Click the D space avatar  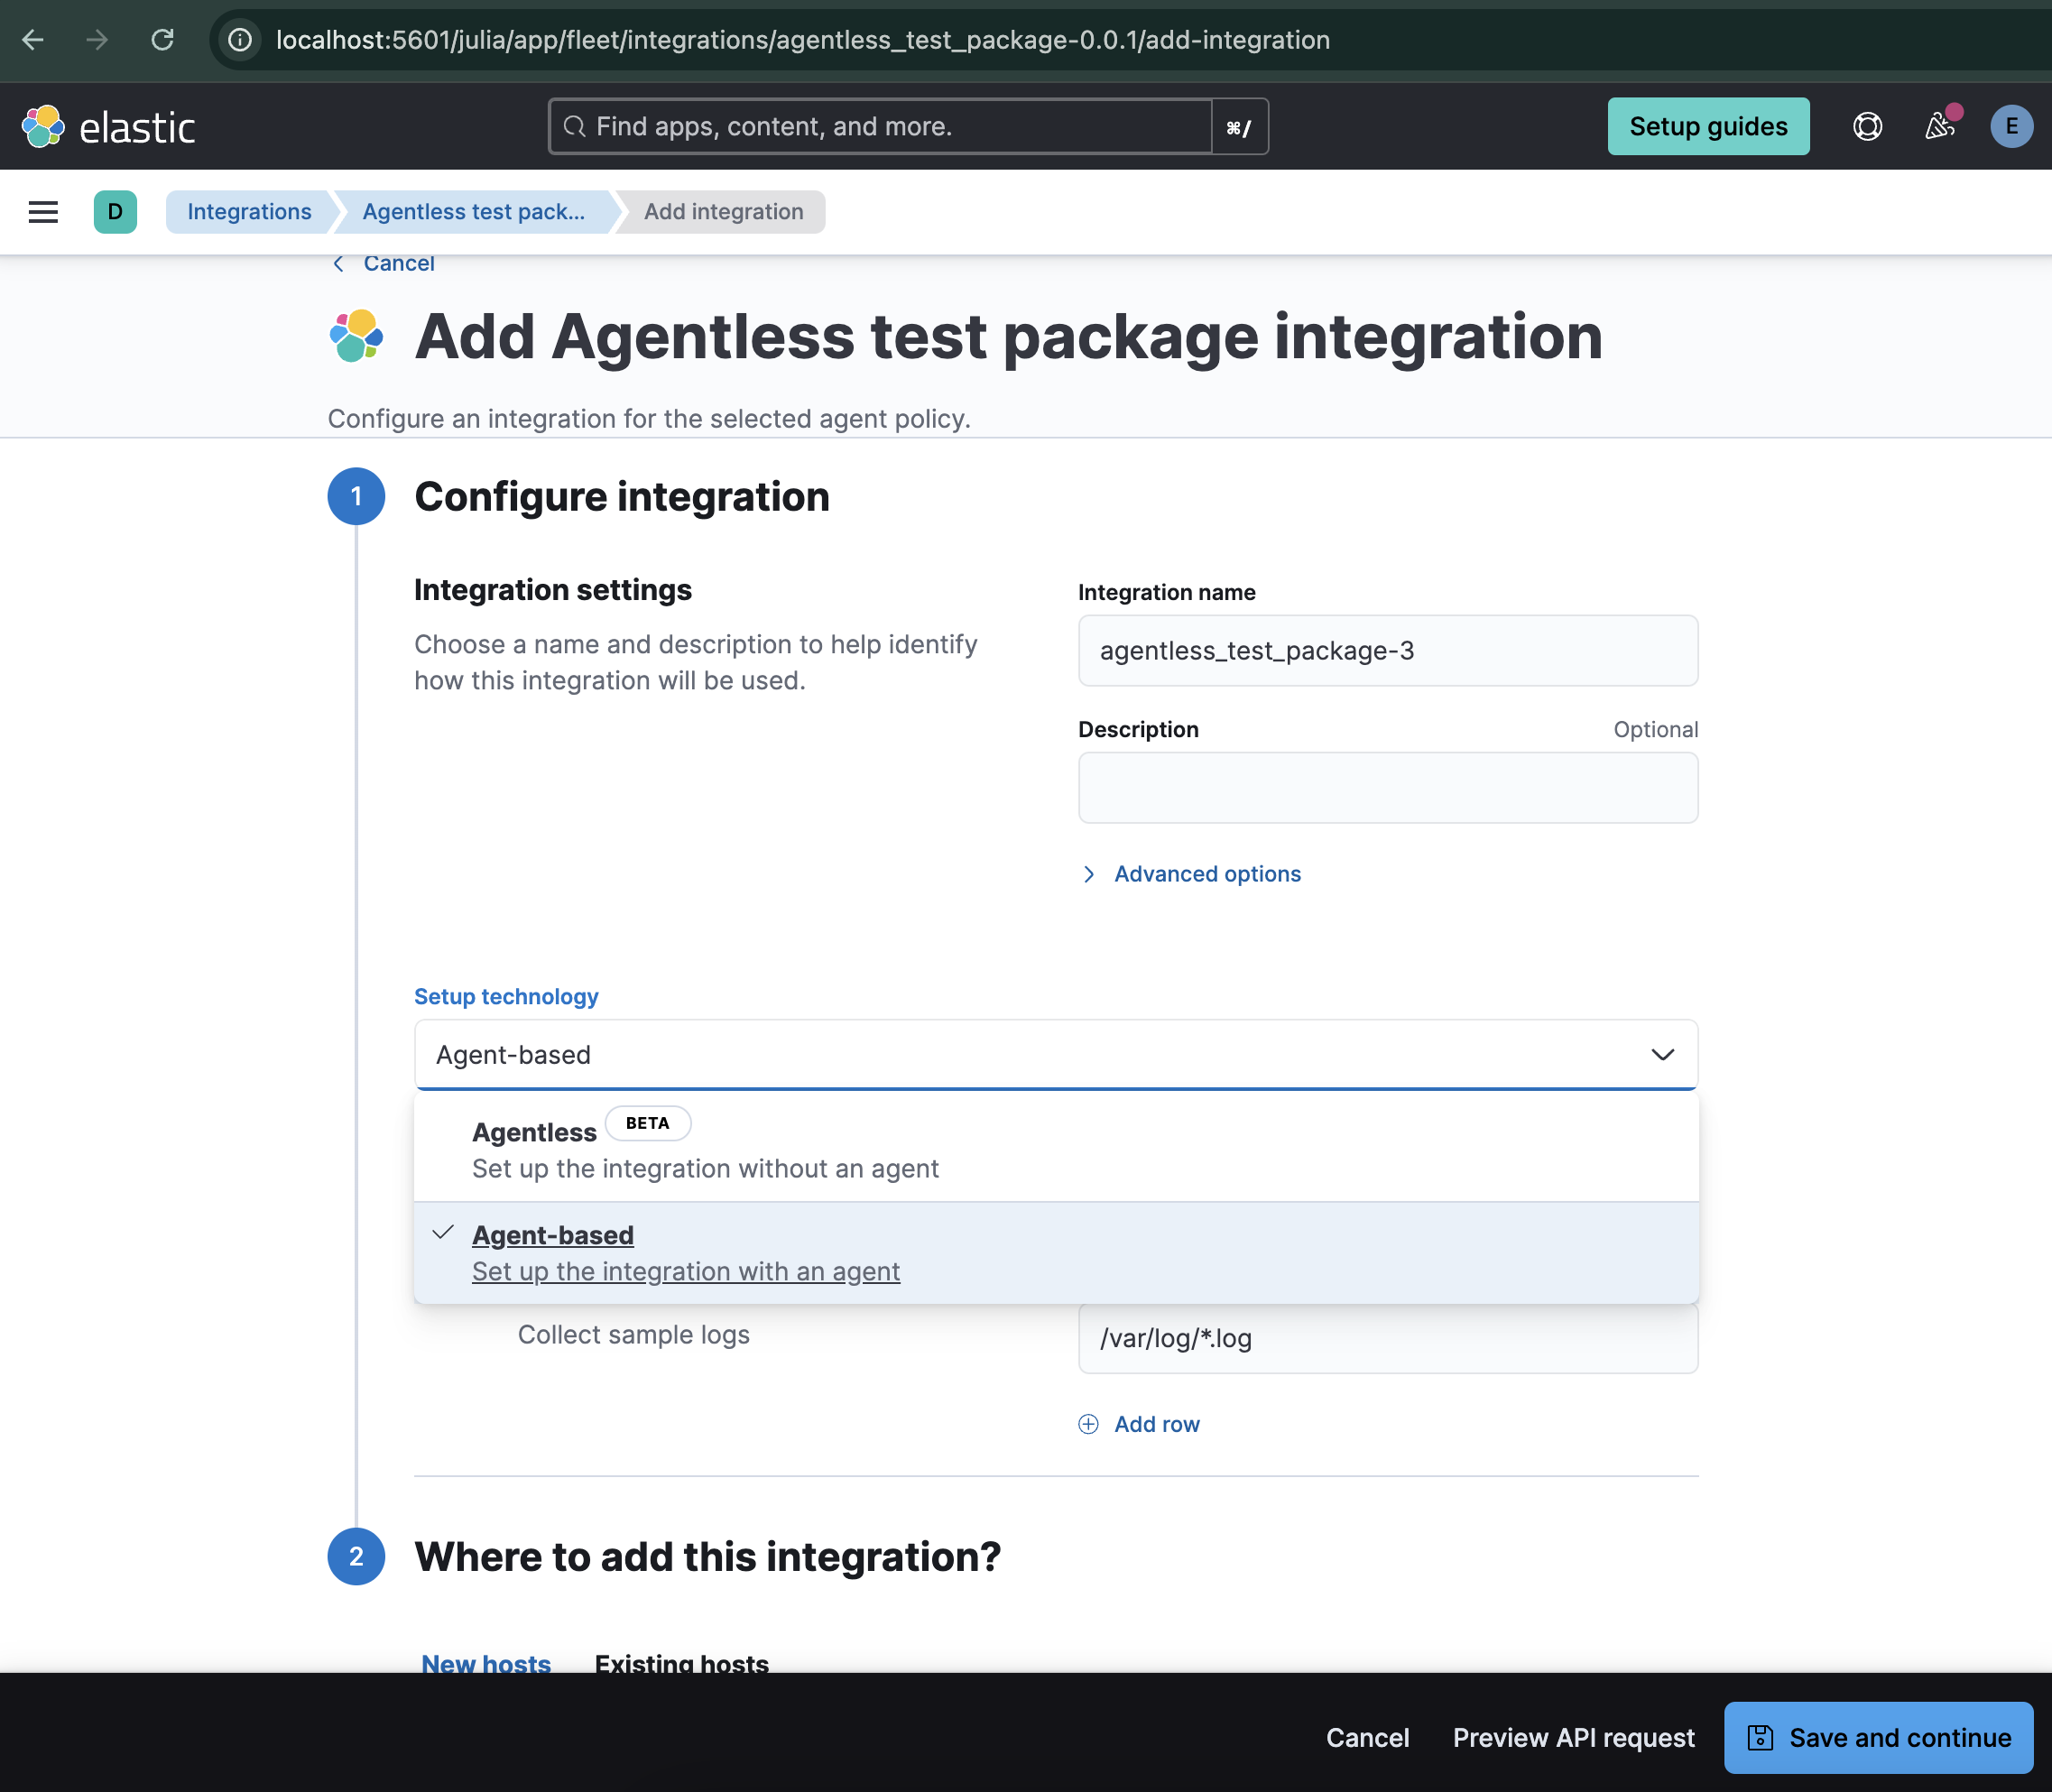point(115,212)
